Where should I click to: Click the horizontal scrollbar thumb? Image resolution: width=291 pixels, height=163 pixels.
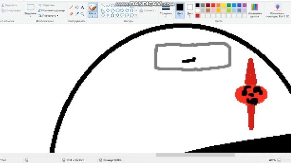click(x=195, y=155)
